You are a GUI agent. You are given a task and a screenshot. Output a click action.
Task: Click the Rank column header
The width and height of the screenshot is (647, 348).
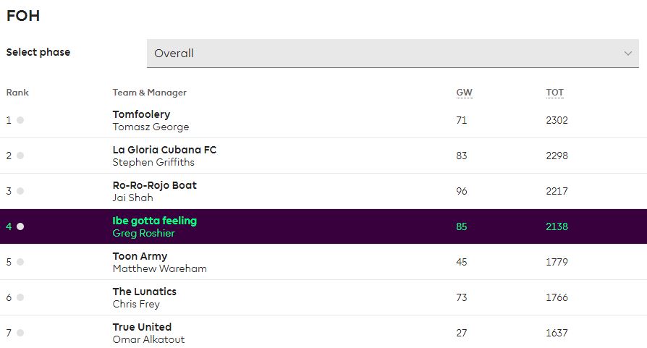pyautogui.click(x=17, y=93)
